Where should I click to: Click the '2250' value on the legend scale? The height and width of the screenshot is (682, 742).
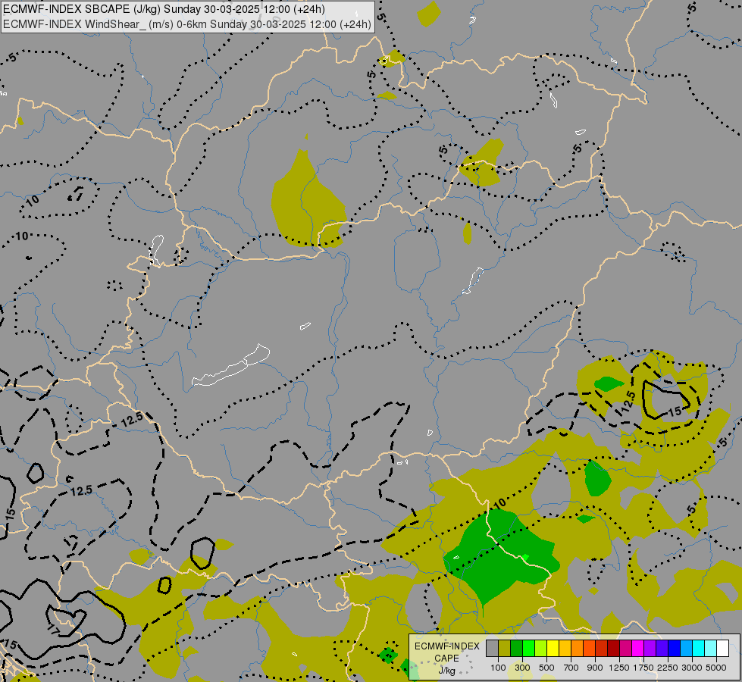point(668,668)
